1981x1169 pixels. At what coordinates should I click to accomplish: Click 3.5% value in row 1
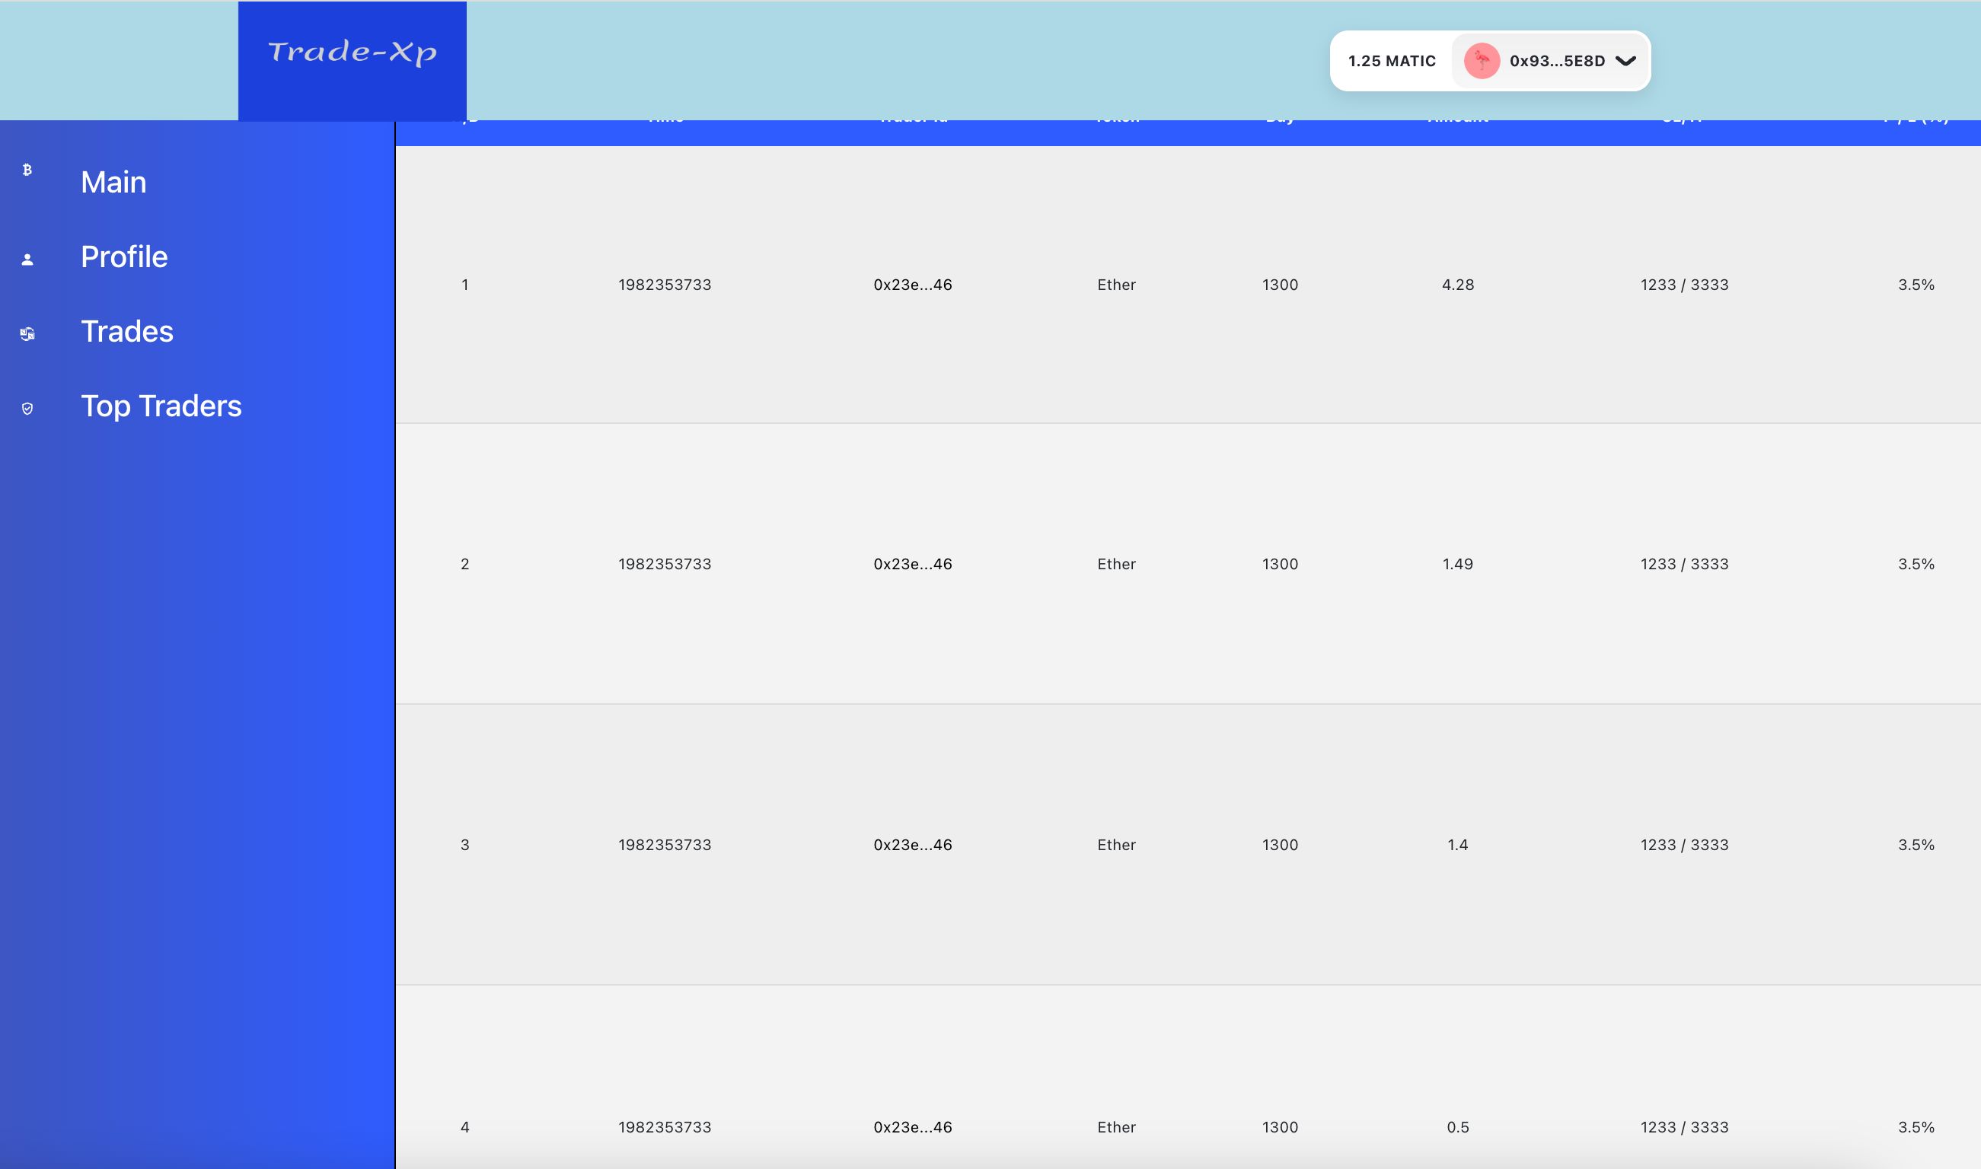(1916, 285)
